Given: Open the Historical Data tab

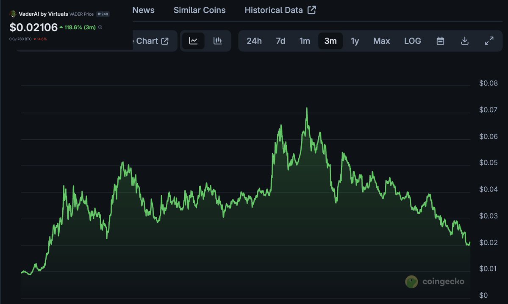Looking at the screenshot, I should coord(274,10).
